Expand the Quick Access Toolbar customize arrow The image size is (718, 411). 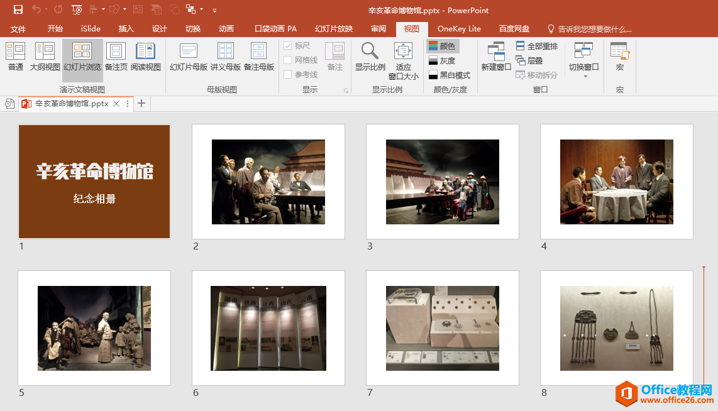(x=214, y=10)
